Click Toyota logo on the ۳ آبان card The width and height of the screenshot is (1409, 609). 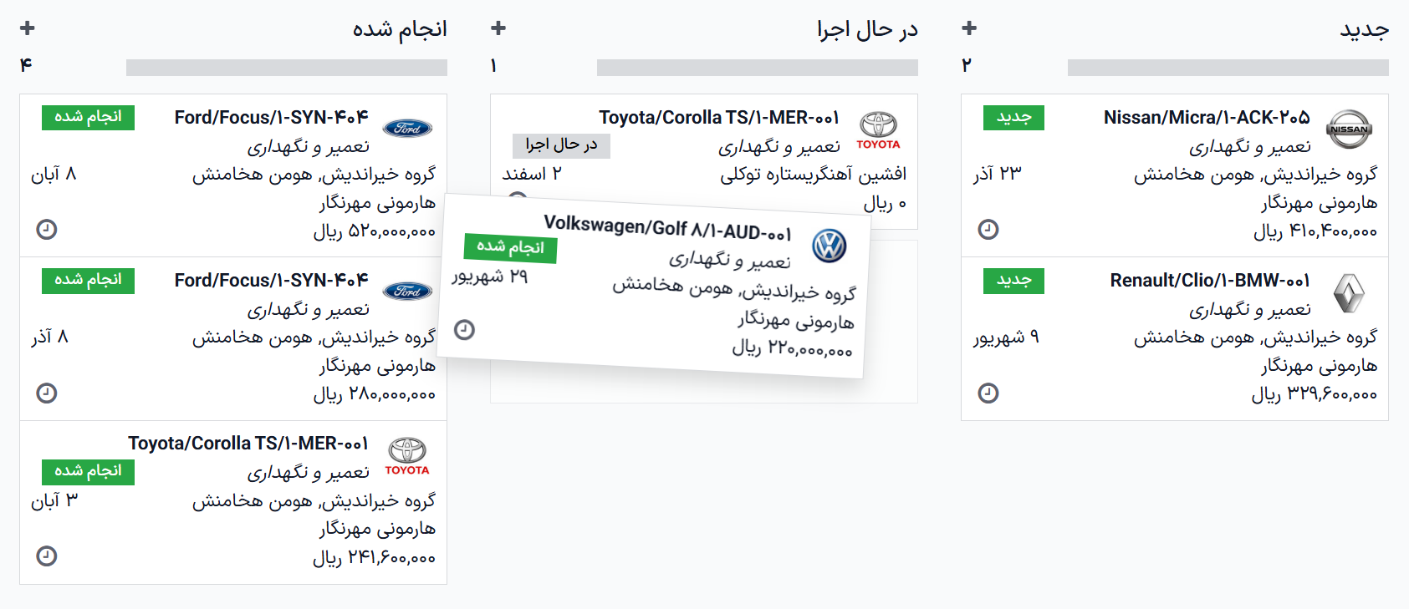(x=407, y=456)
